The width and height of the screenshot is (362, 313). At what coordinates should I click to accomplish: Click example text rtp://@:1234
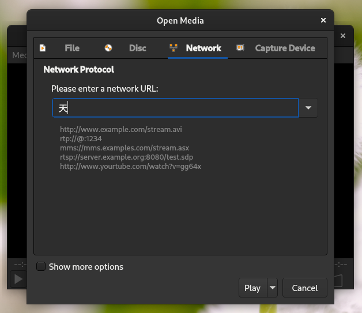pos(81,139)
